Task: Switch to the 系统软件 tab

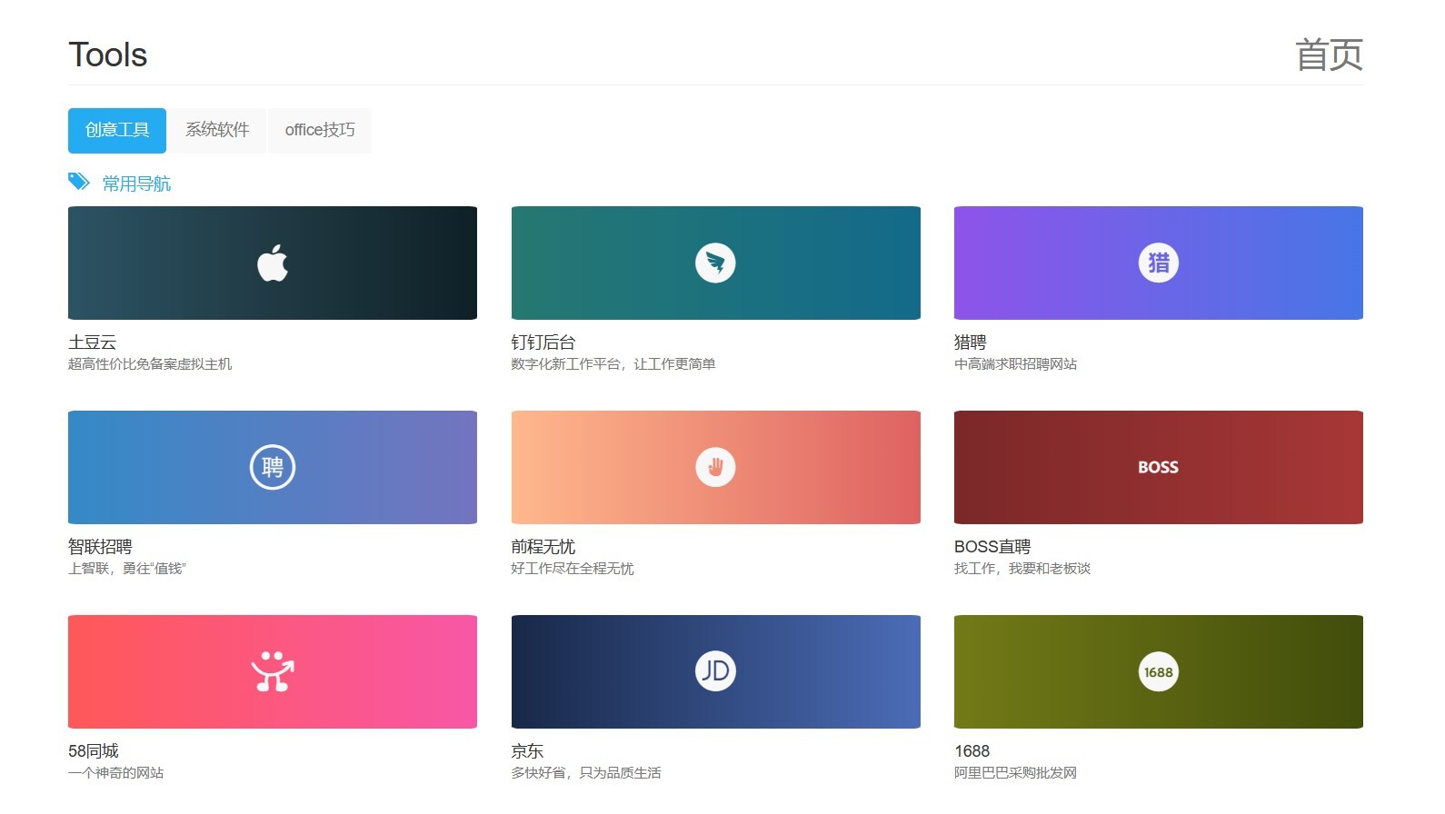Action: point(217,130)
